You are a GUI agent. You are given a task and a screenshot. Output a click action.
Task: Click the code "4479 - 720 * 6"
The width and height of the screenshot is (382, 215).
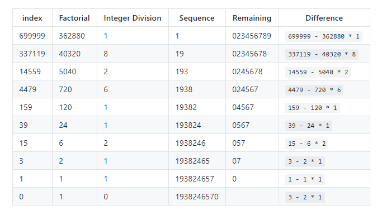314,90
